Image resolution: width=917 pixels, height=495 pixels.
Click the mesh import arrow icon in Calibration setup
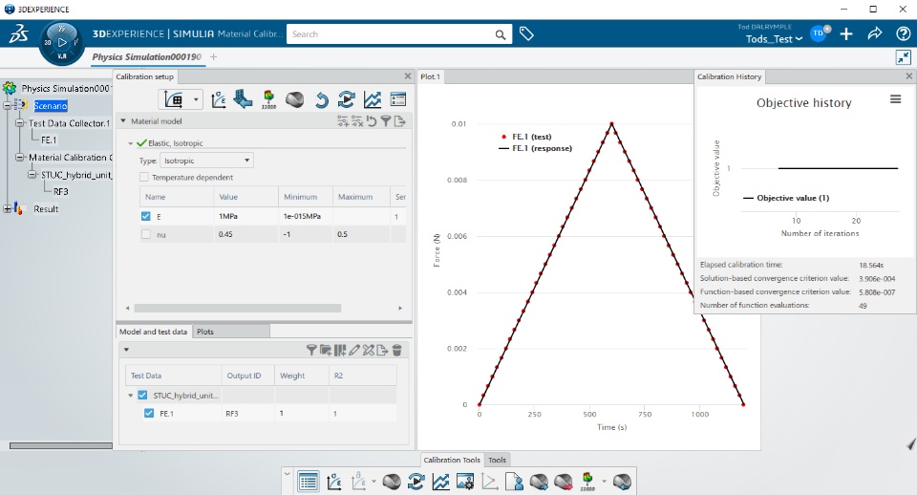pyautogui.click(x=243, y=99)
